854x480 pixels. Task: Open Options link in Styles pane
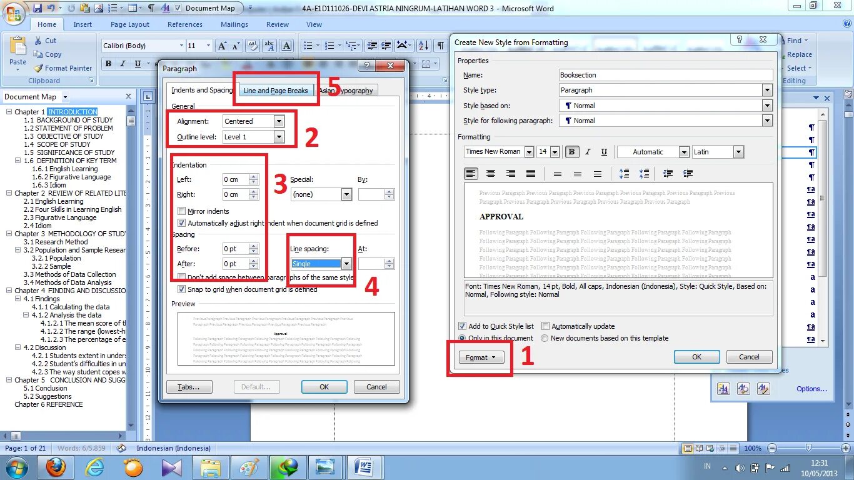tap(811, 389)
